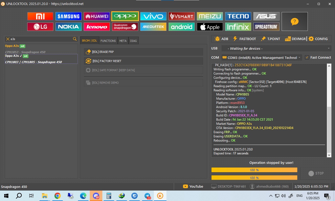Open the FASTBOOT panel

click(244, 39)
